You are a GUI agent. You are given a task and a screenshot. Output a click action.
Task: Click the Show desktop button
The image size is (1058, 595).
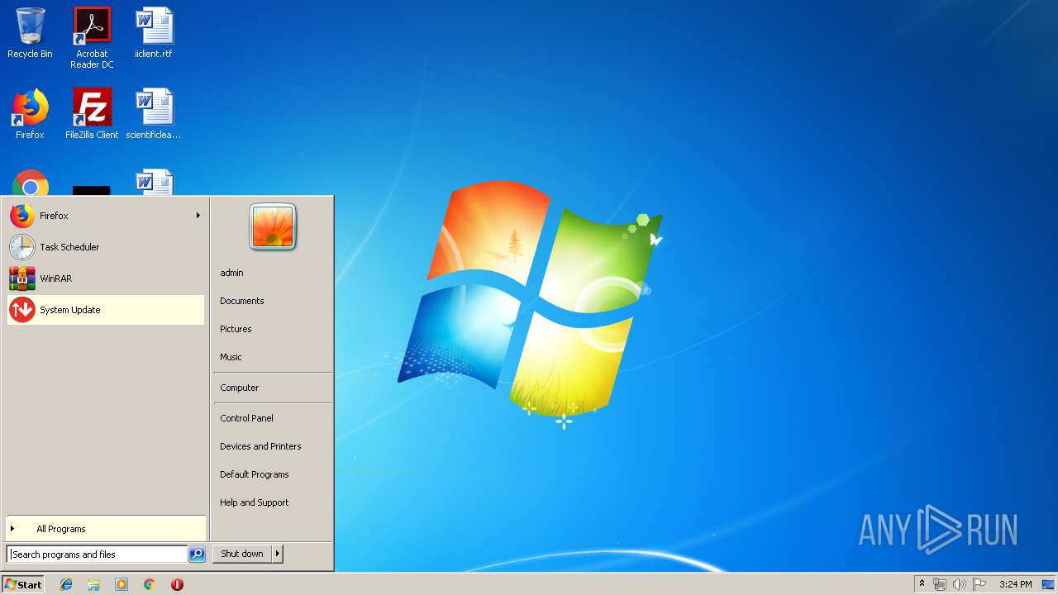pyautogui.click(x=1048, y=584)
